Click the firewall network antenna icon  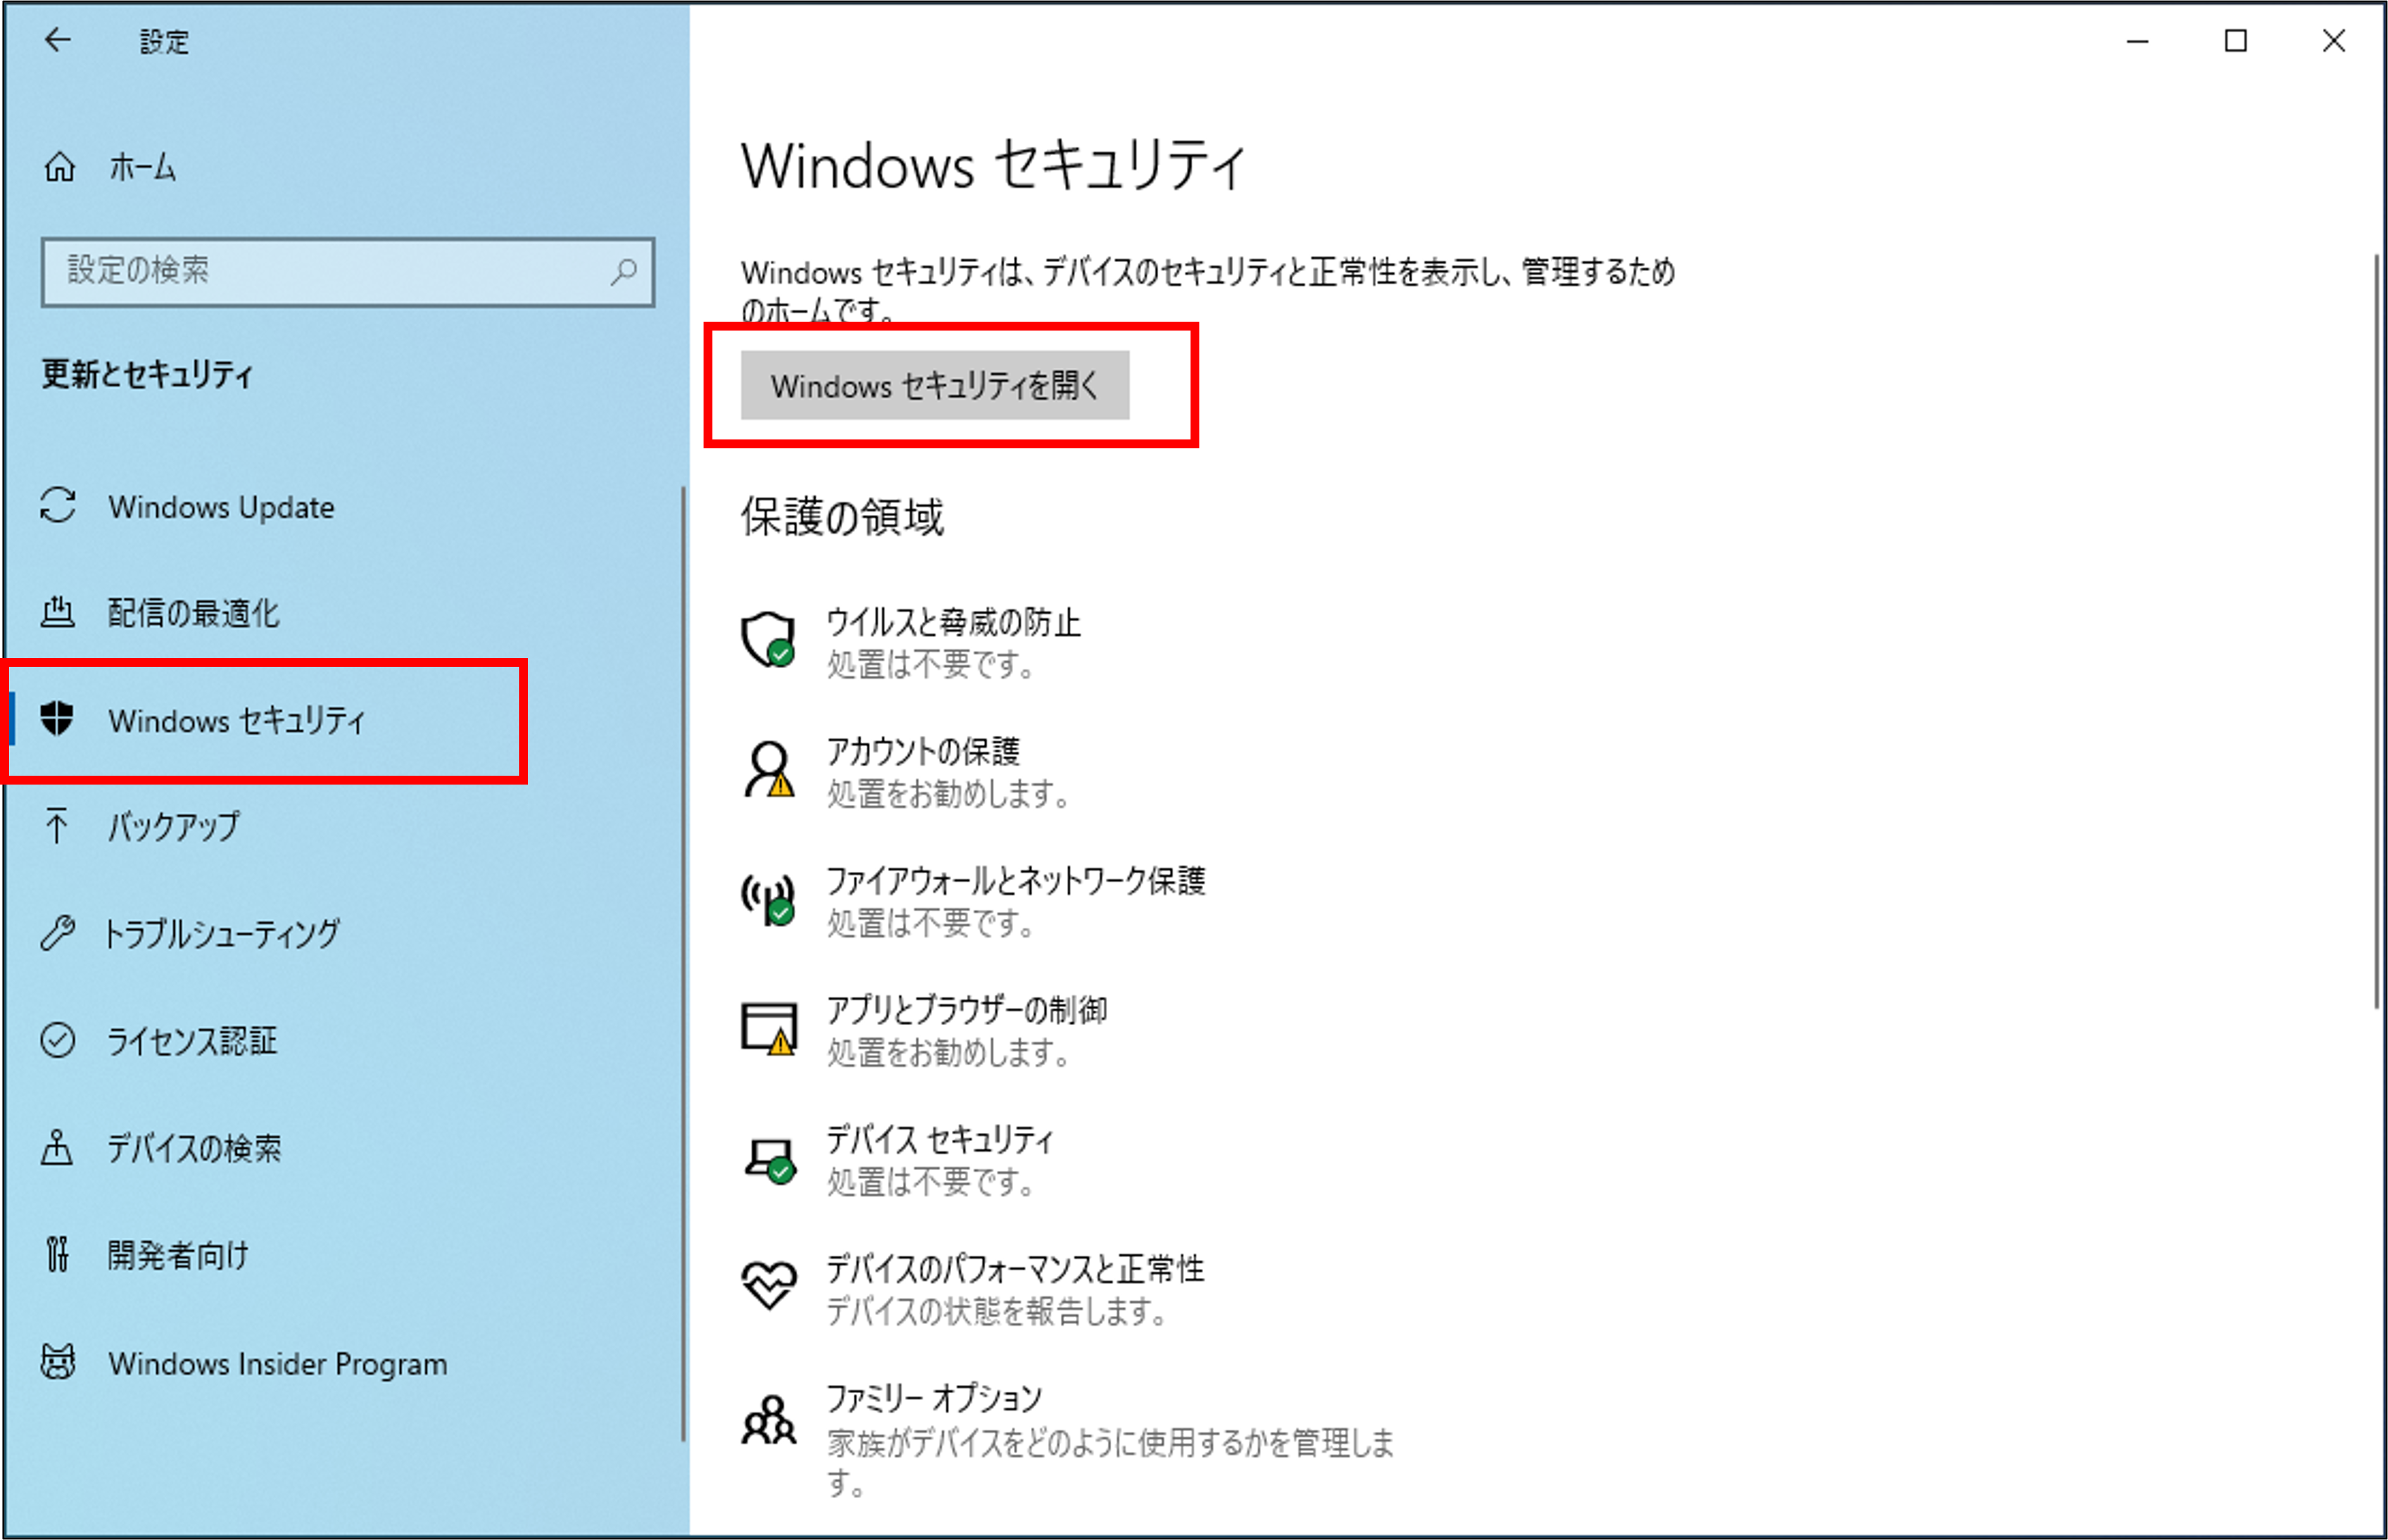[768, 899]
